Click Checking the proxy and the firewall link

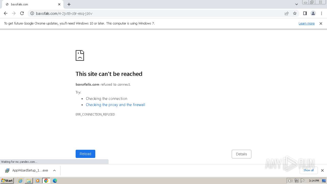click(115, 105)
